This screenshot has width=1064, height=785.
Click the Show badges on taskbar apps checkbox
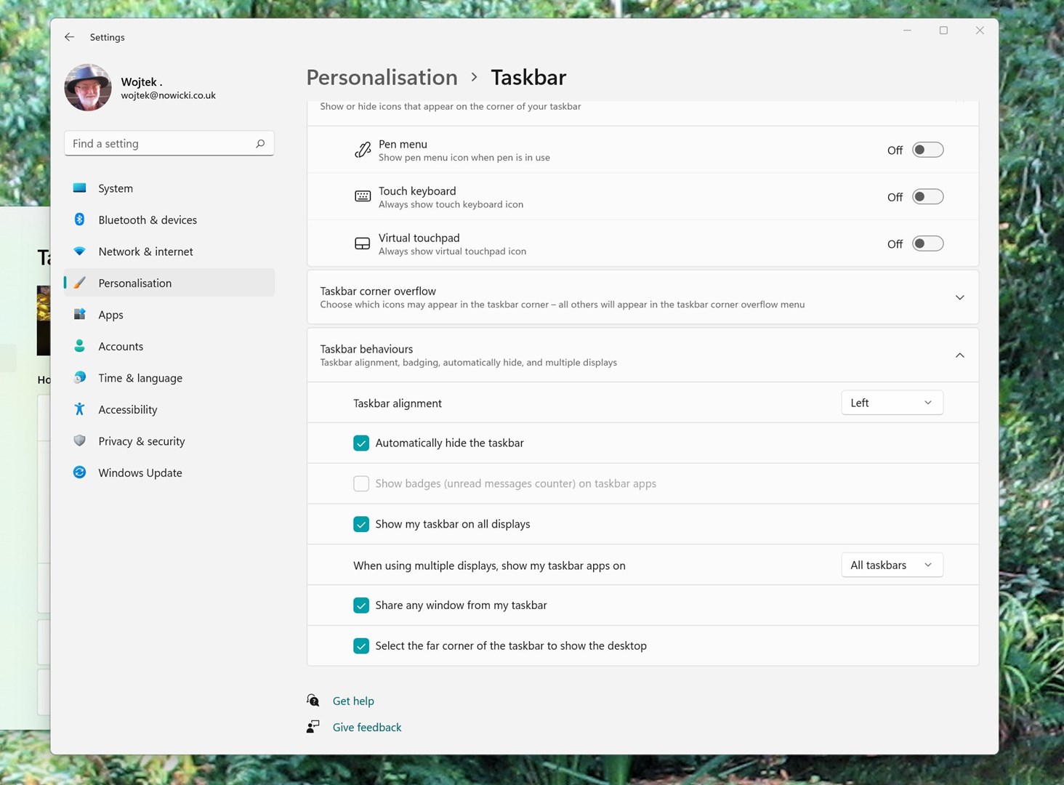(x=361, y=484)
